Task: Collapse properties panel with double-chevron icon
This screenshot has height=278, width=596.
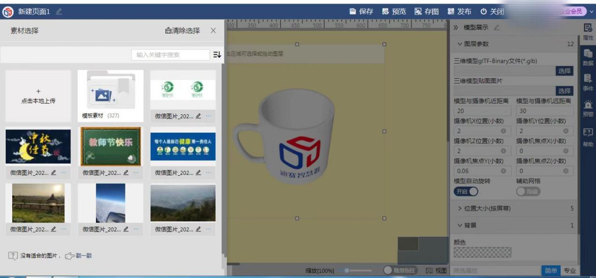Action: click(455, 28)
